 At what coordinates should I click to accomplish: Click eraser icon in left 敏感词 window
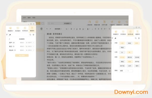(x=10, y=35)
